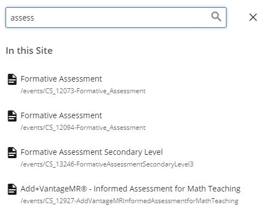Click the 'In this Site' heading
The image size is (267, 212).
pyautogui.click(x=29, y=51)
